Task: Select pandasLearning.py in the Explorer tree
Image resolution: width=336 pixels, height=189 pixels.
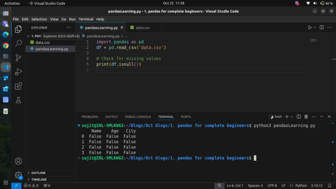Action: point(52,49)
